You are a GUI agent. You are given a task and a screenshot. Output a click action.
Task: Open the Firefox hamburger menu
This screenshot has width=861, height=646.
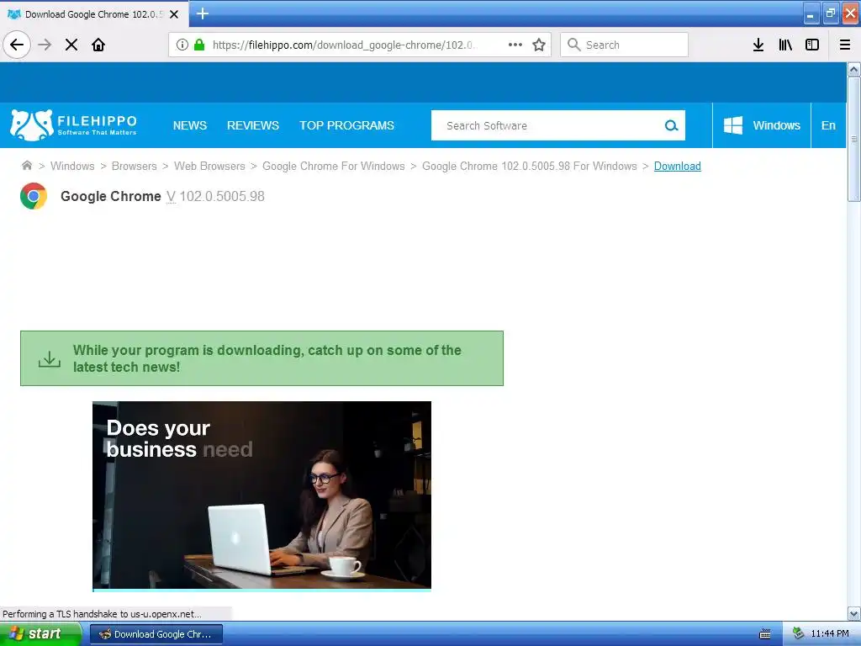point(845,45)
